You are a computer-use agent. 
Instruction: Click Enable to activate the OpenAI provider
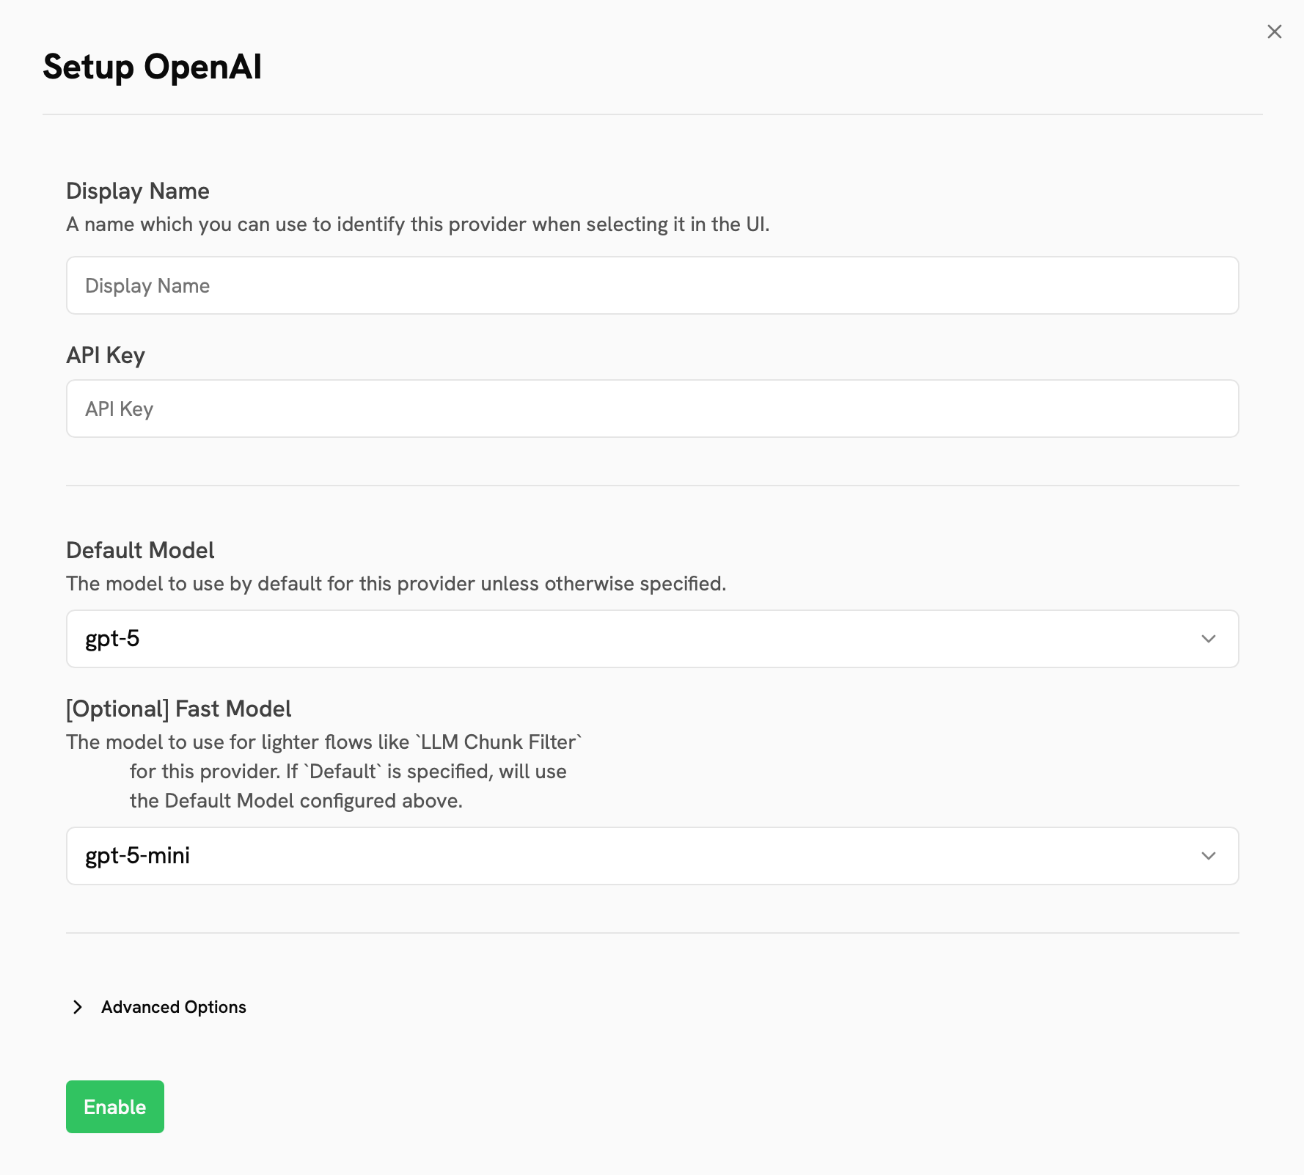coord(114,1107)
